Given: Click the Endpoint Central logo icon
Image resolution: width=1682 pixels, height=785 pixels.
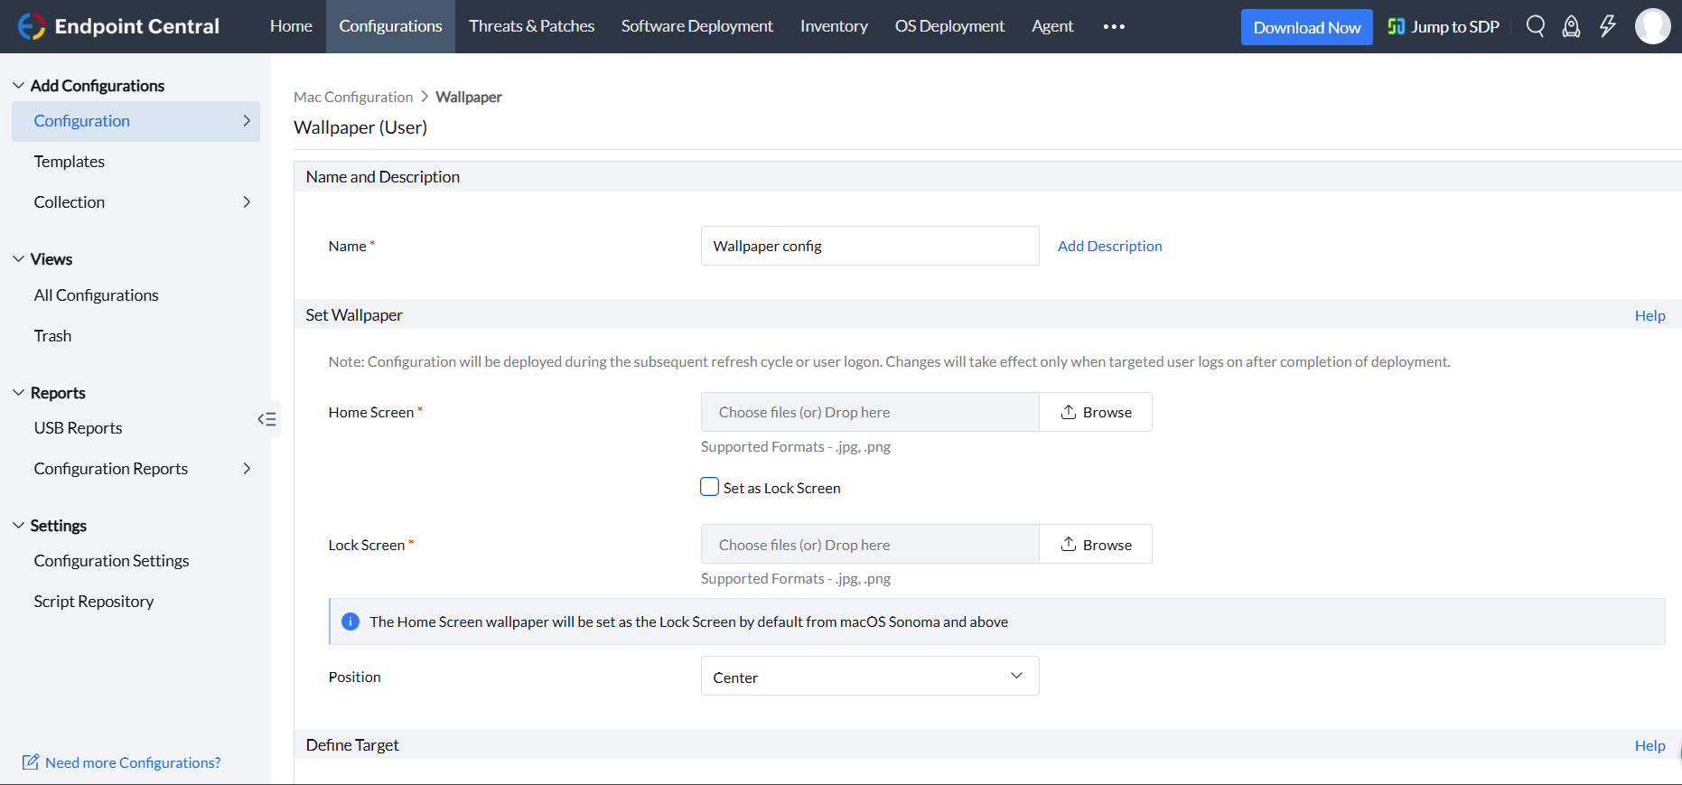Looking at the screenshot, I should [x=32, y=26].
